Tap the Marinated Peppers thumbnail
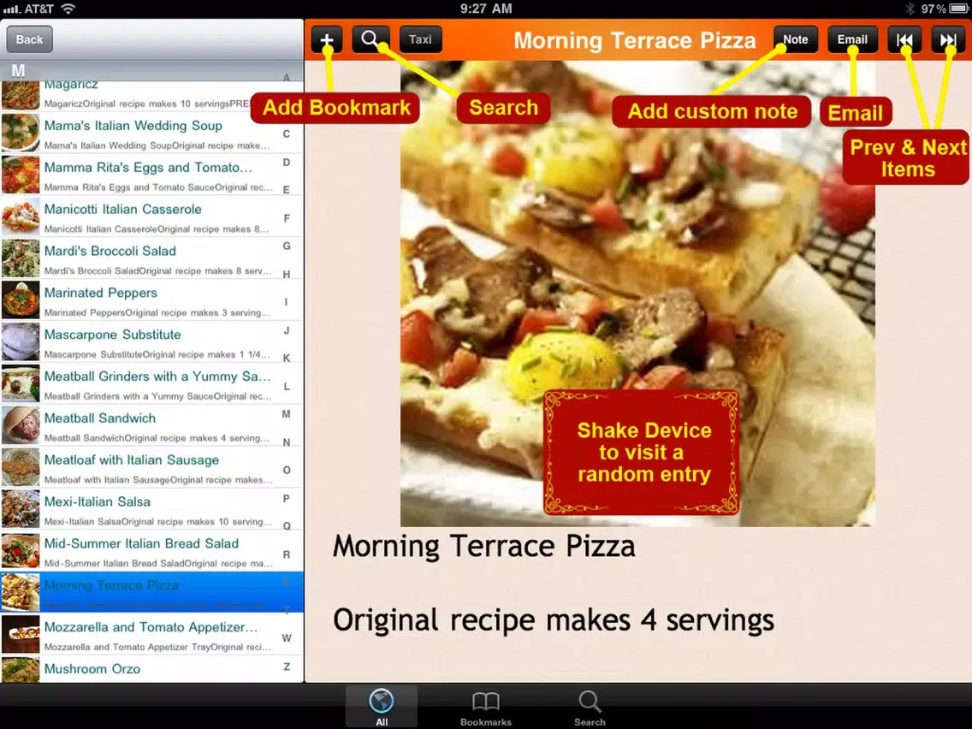Viewport: 972px width, 729px height. (21, 300)
